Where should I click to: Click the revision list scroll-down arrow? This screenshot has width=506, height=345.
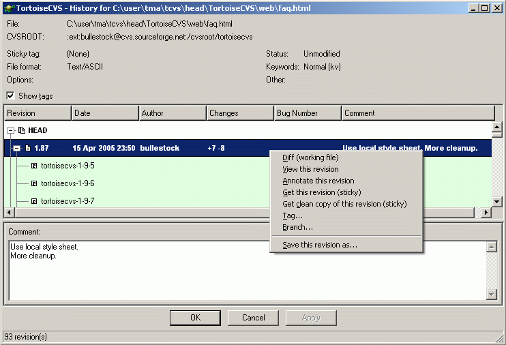497,202
